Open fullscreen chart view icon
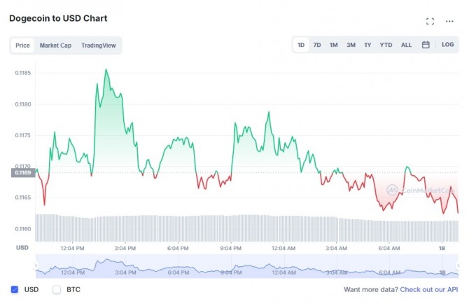 click(x=430, y=21)
